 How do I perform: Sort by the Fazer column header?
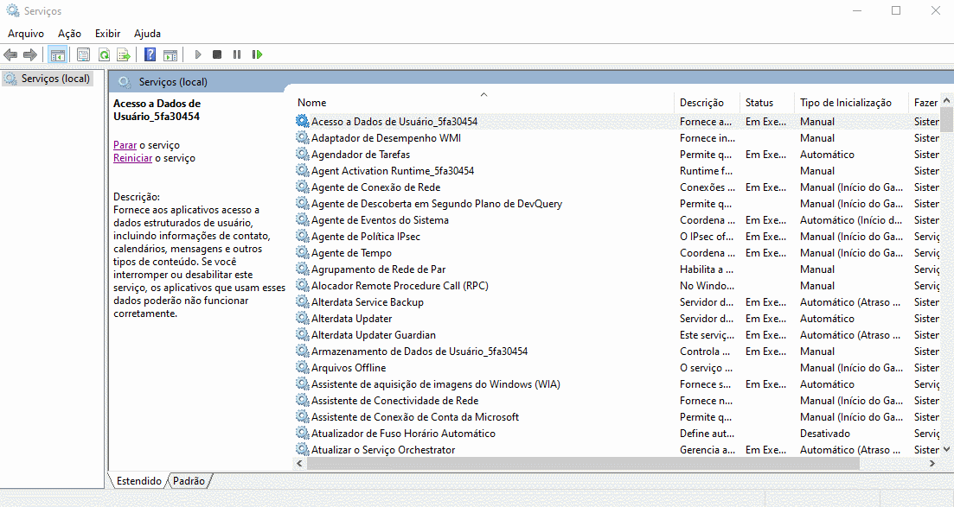coord(925,103)
